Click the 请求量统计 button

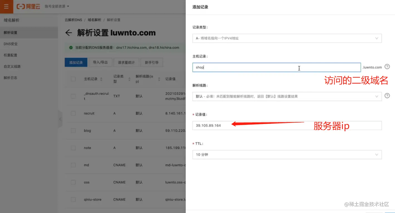tap(126, 63)
